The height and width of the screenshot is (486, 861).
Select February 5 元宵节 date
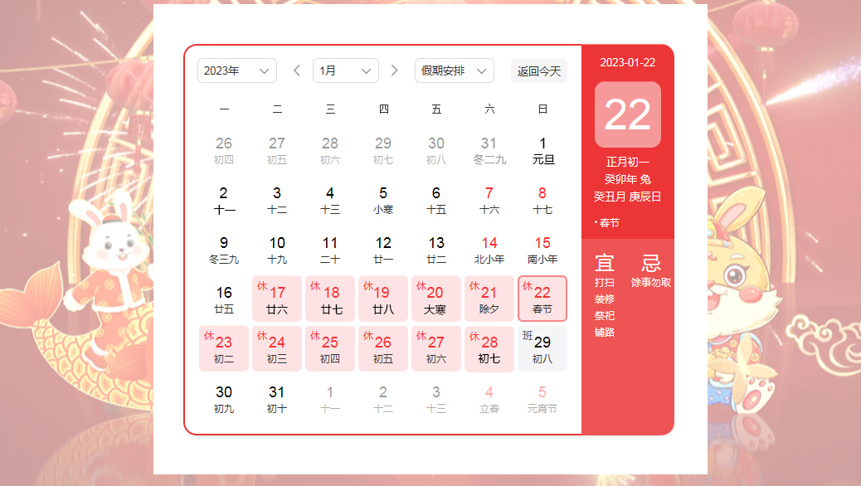(542, 399)
